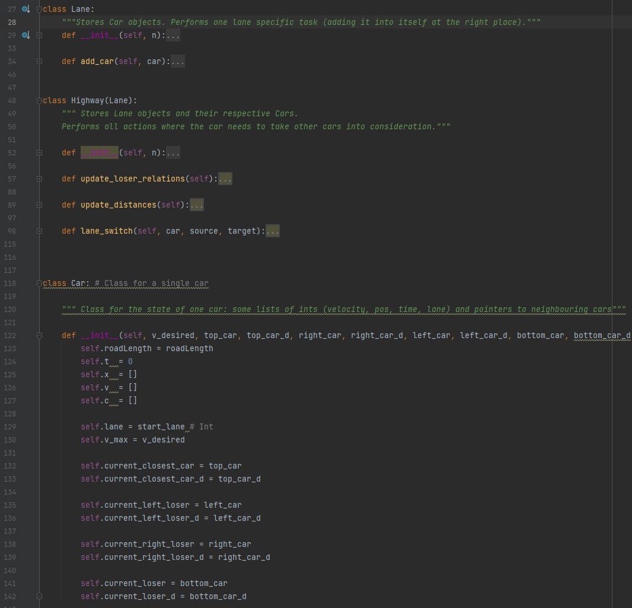Click the folded ellipsis after add_car signature
The width and height of the screenshot is (632, 608).
pos(177,61)
